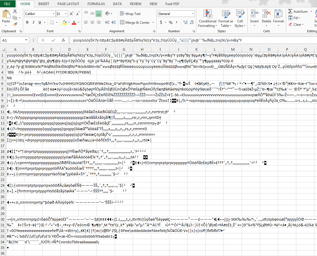Select row 17 header
317x256 pixels.
3,146
